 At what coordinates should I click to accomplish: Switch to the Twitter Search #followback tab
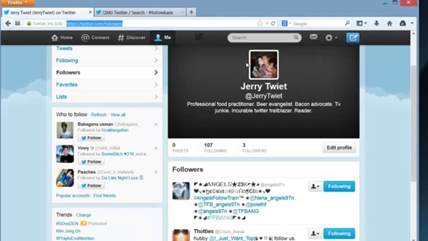tap(139, 12)
